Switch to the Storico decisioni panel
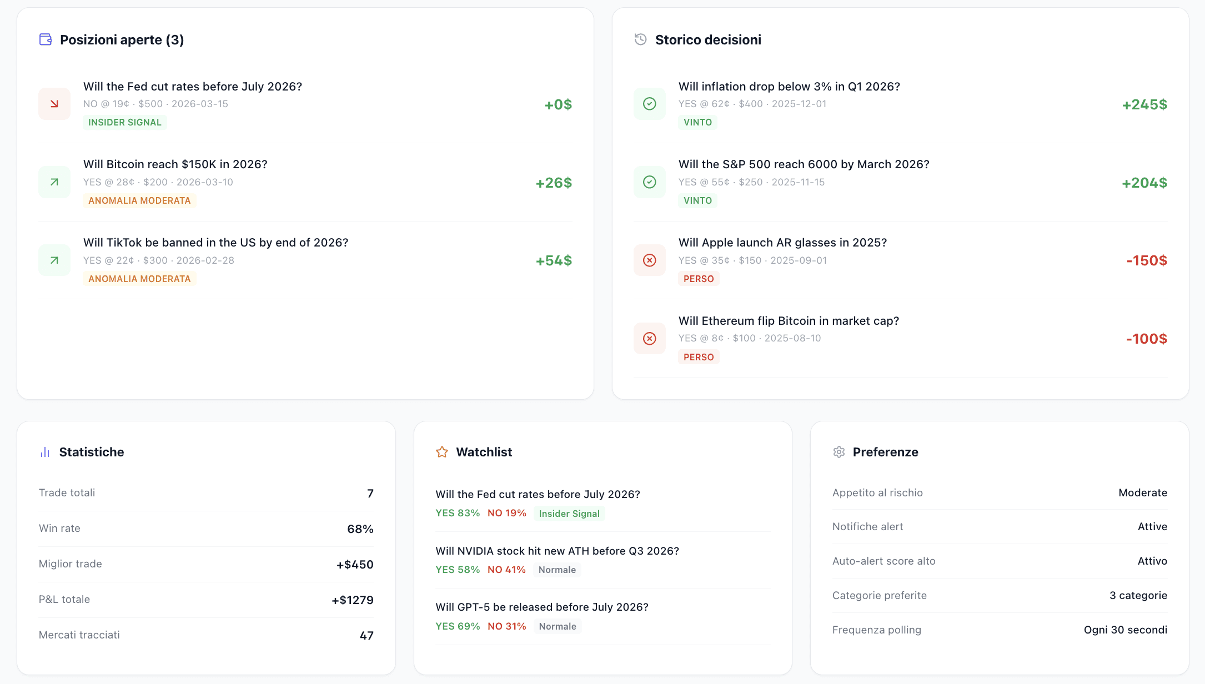The image size is (1205, 684). [708, 39]
